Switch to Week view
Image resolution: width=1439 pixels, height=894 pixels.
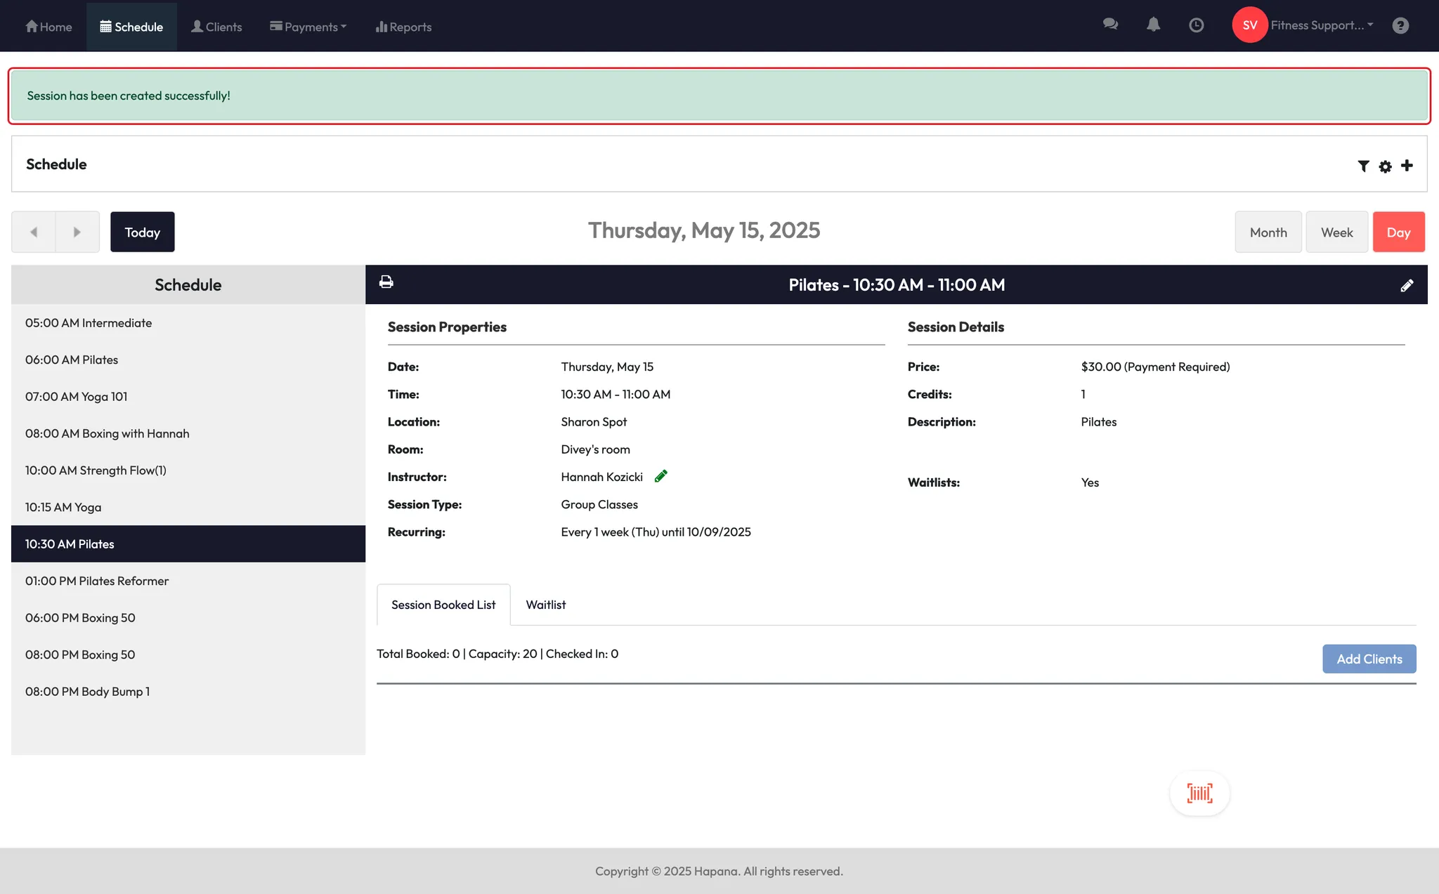coord(1336,232)
